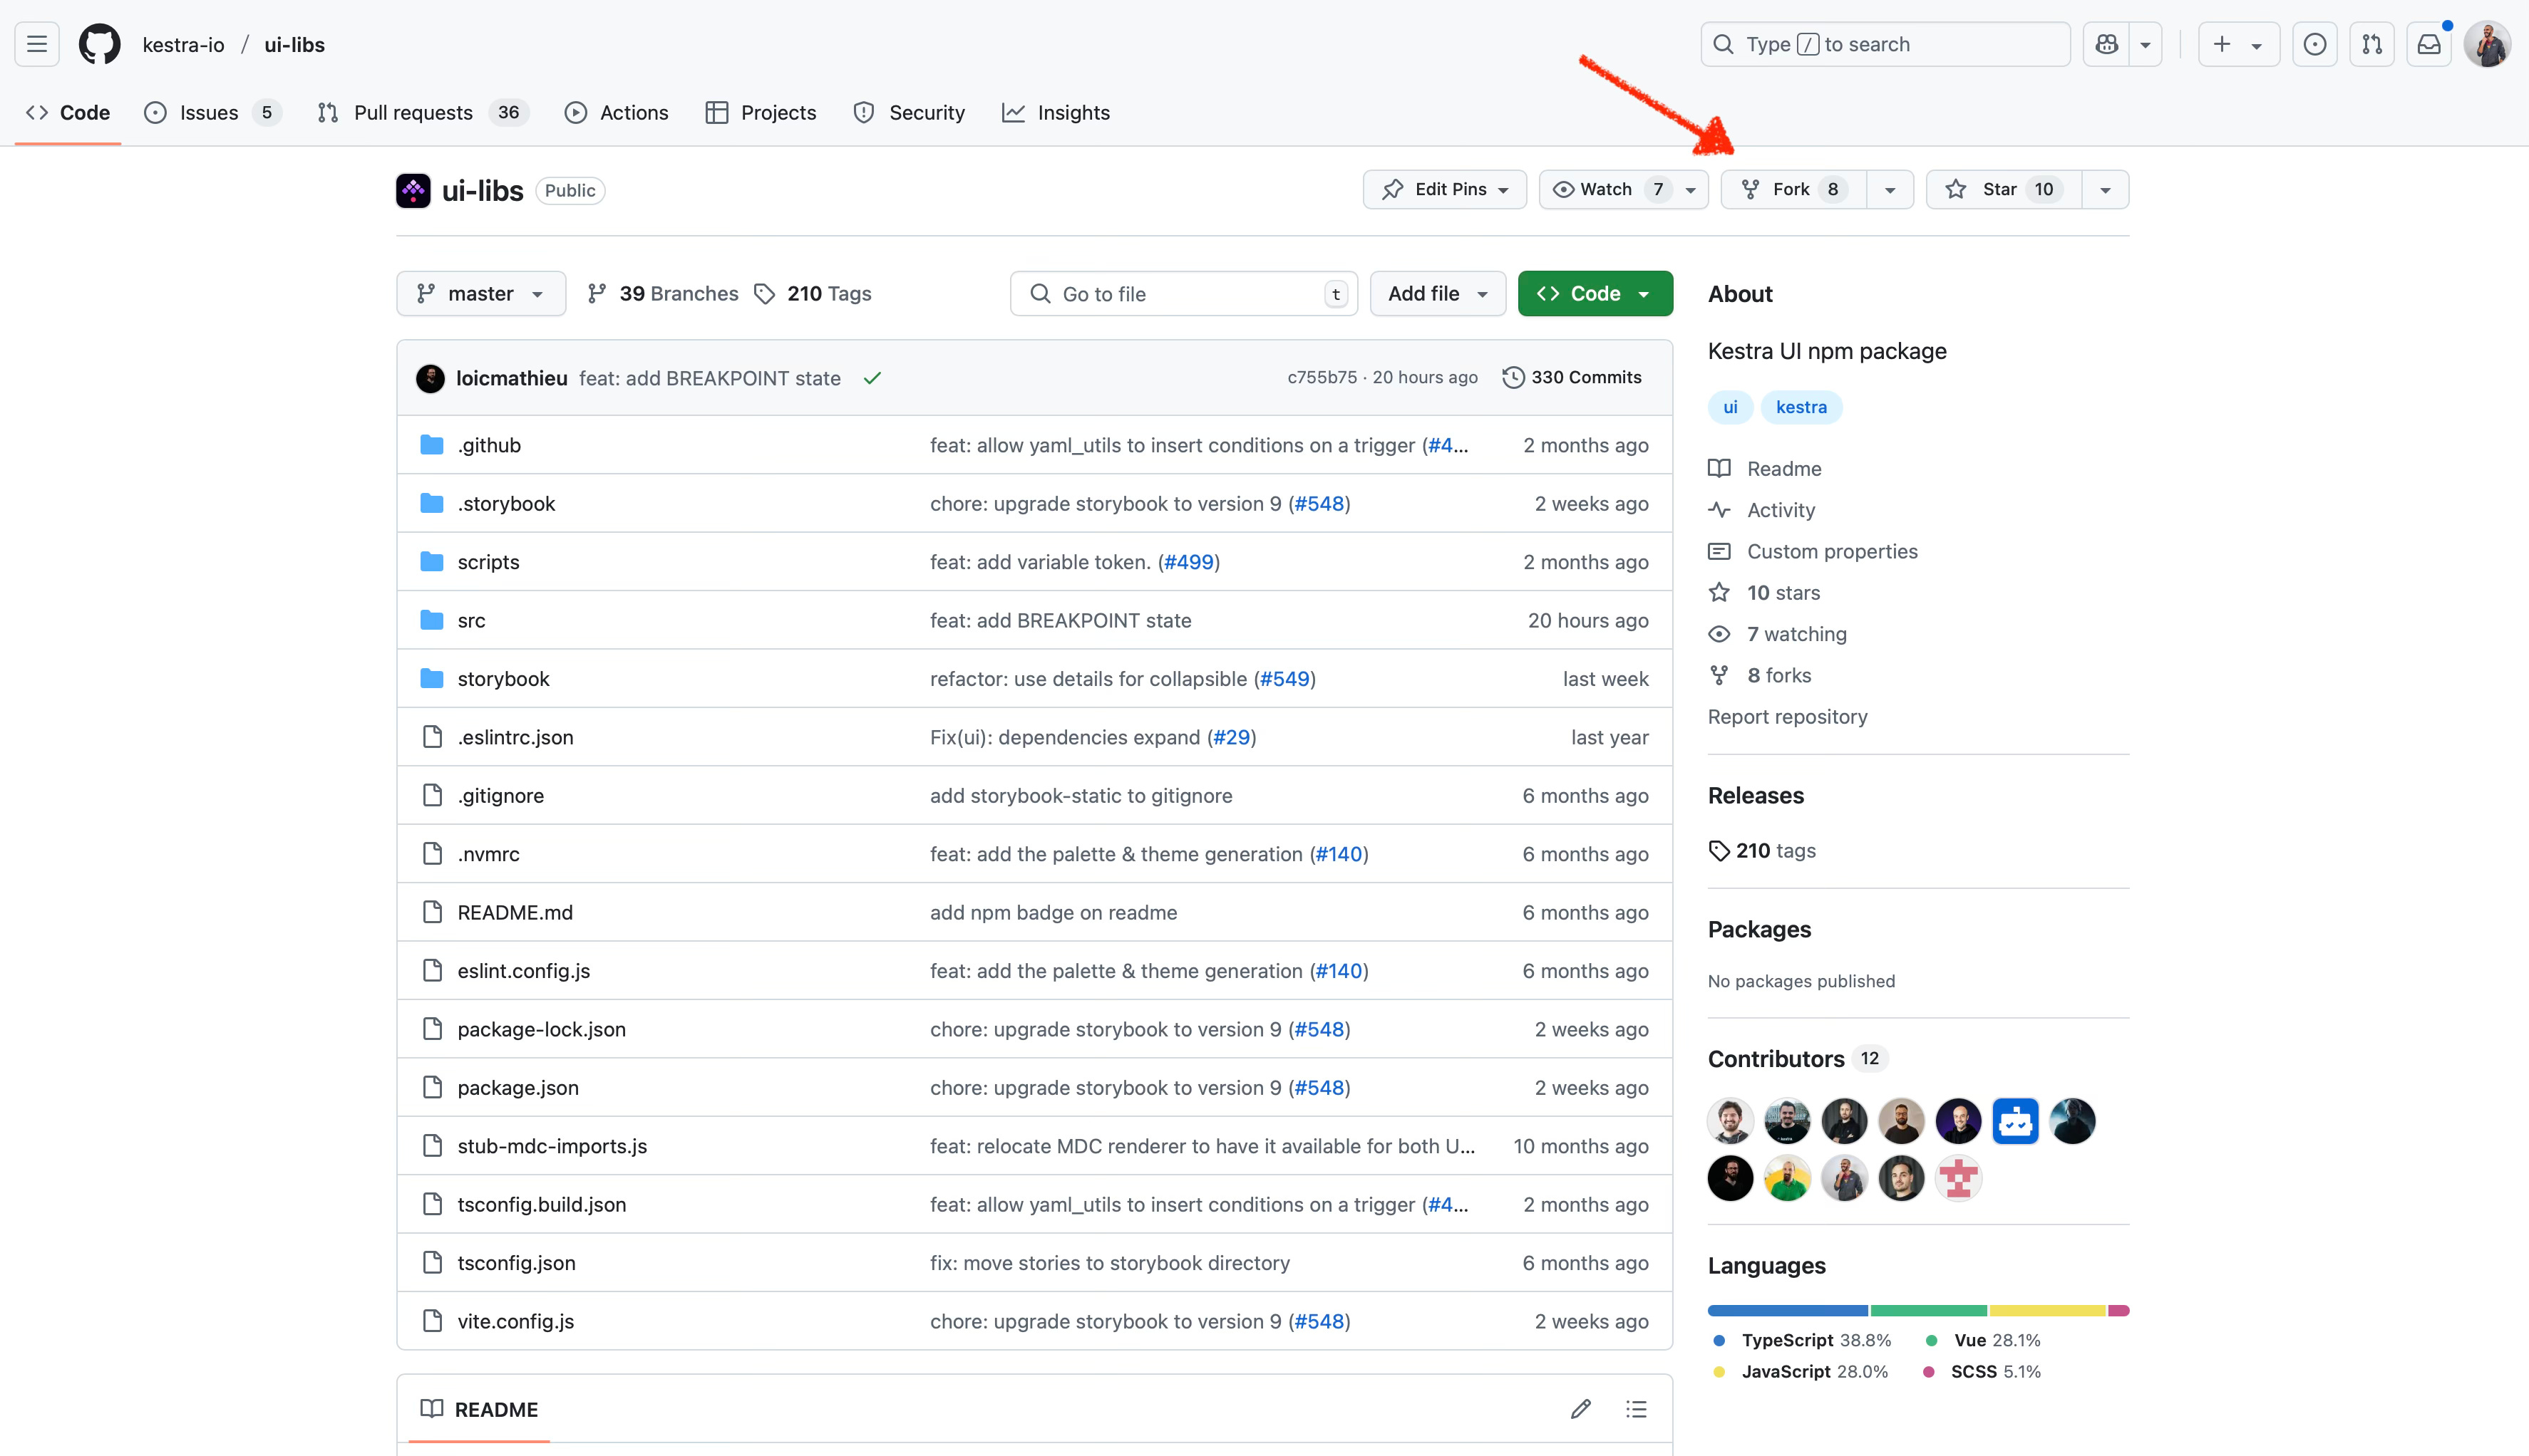Click the ui topic tag
The height and width of the screenshot is (1456, 2529).
point(1730,407)
